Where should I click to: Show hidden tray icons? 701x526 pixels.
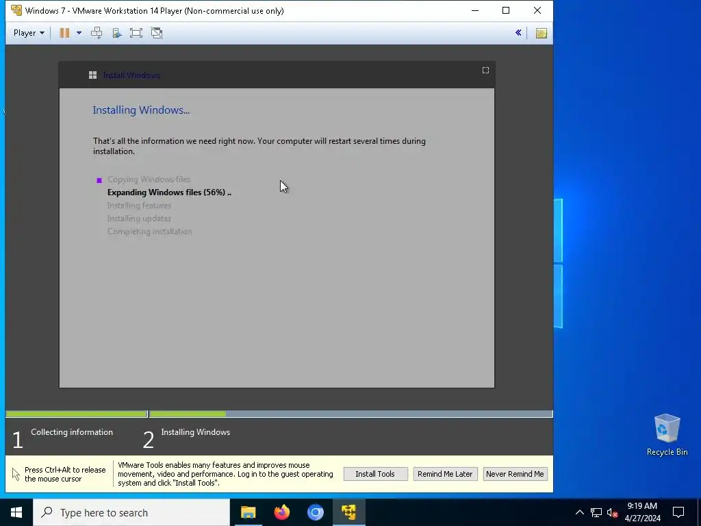[x=579, y=512]
